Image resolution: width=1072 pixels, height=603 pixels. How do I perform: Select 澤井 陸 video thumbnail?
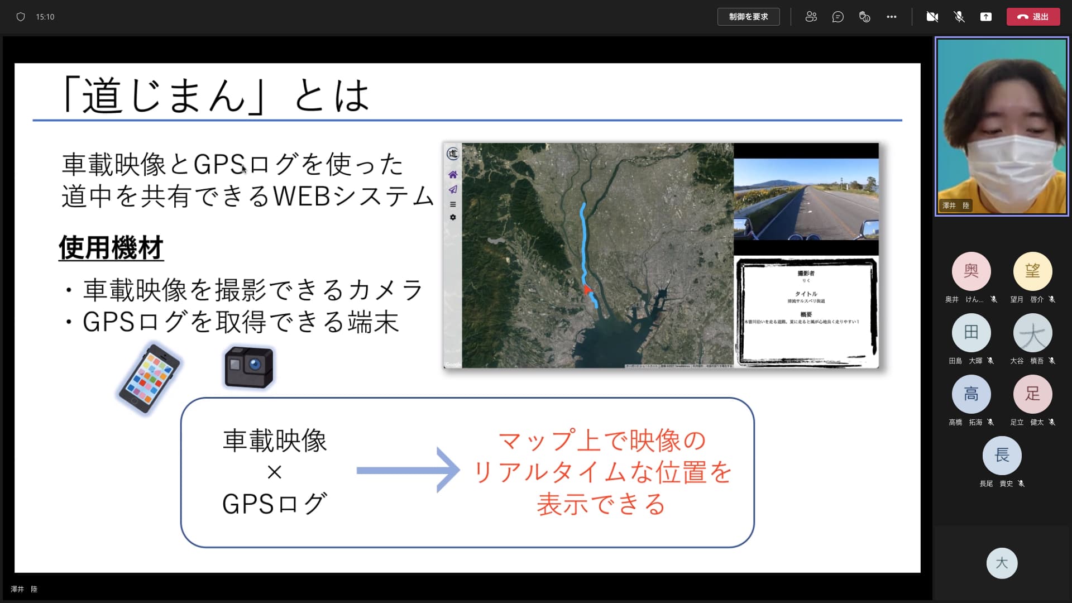(1002, 126)
